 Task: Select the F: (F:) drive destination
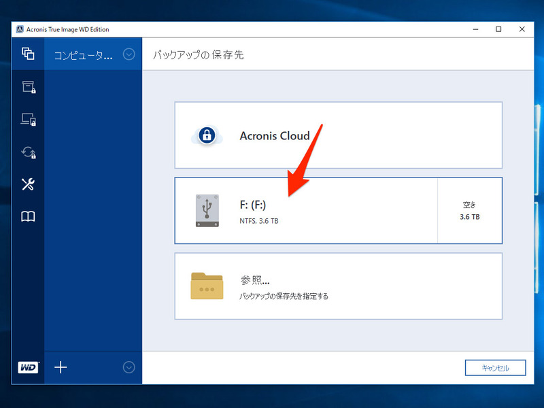click(338, 211)
